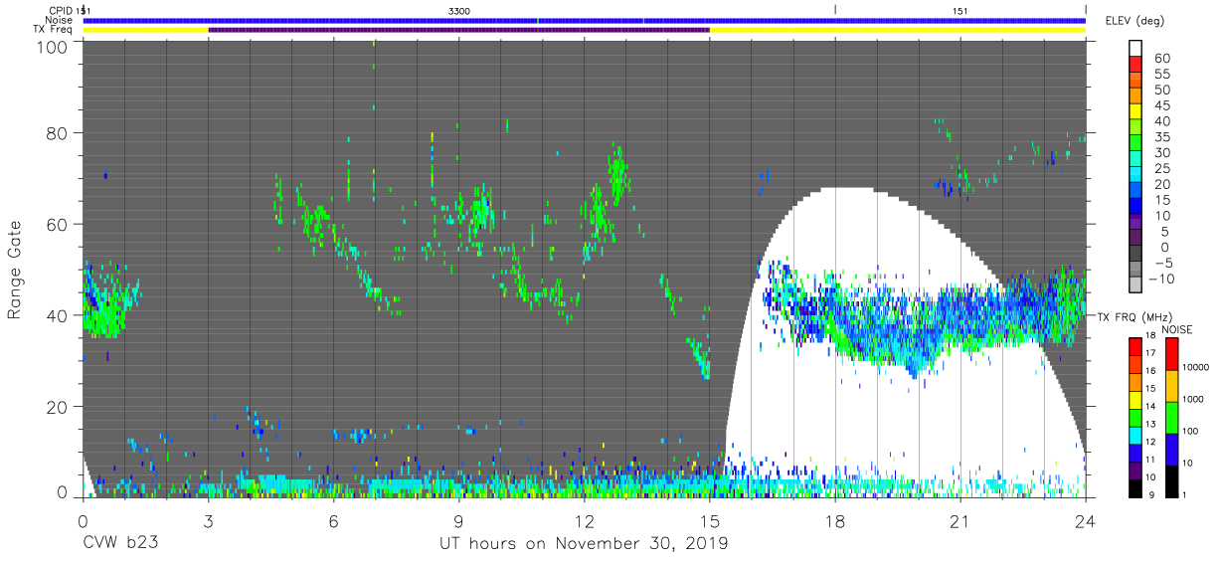Image resolution: width=1221 pixels, height=564 pixels.
Task: Click the purple segment of the TX Freq strip
Action: pos(458,30)
